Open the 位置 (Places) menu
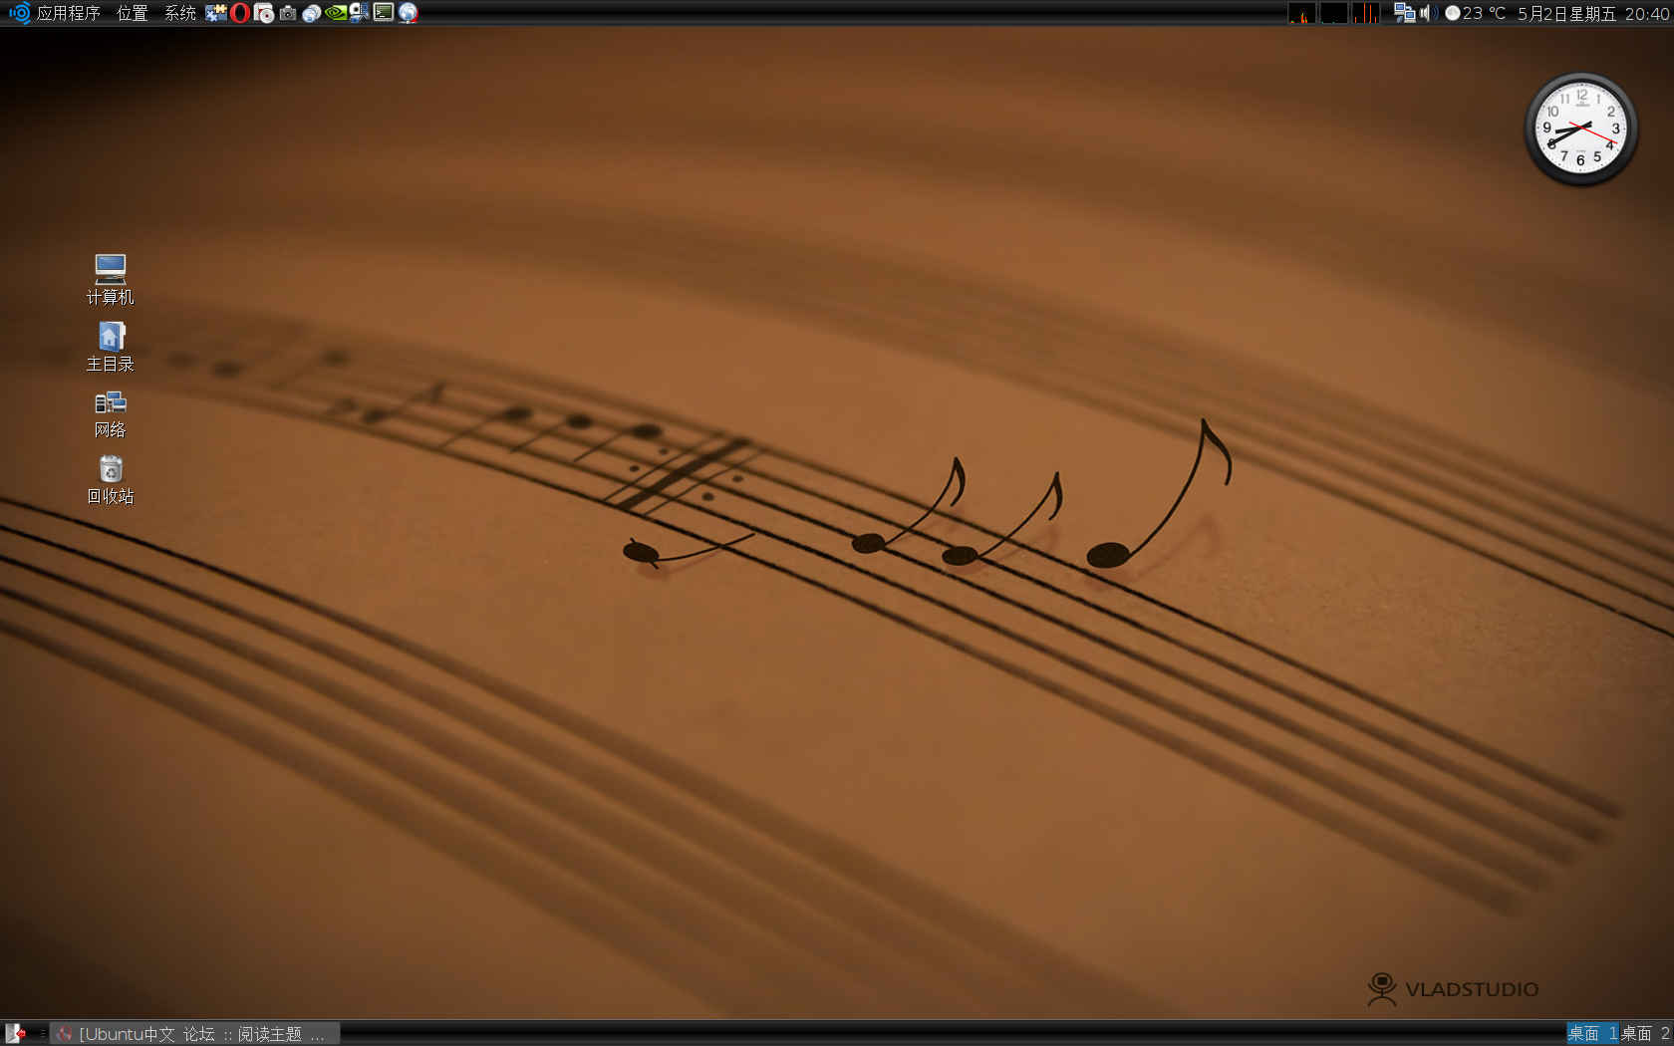The image size is (1674, 1046). point(132,13)
